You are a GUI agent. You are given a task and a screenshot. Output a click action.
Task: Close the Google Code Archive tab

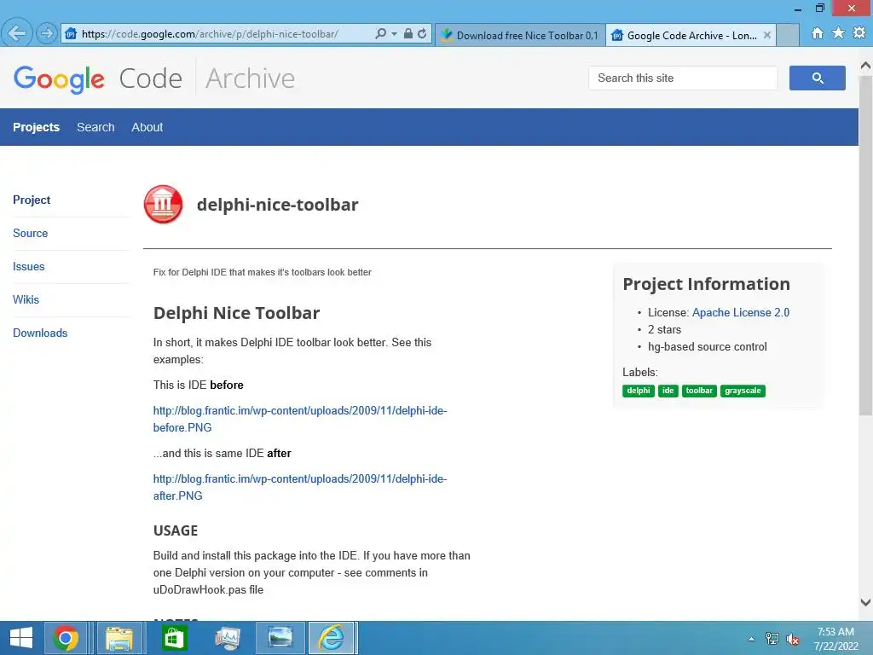click(x=767, y=35)
